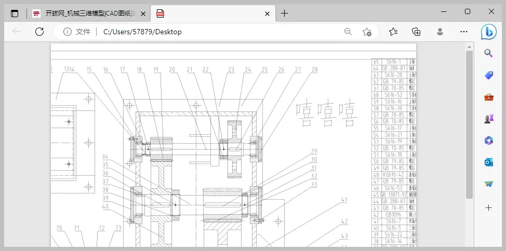This screenshot has height=251, width=506.
Task: Open the Games chess sidebar icon
Action: pyautogui.click(x=488, y=119)
